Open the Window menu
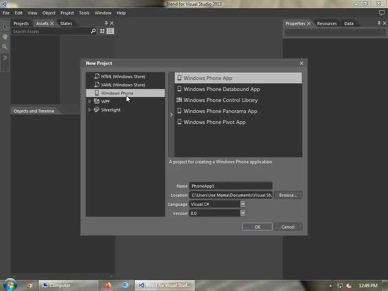Viewport: 388px width, 291px height. point(103,13)
